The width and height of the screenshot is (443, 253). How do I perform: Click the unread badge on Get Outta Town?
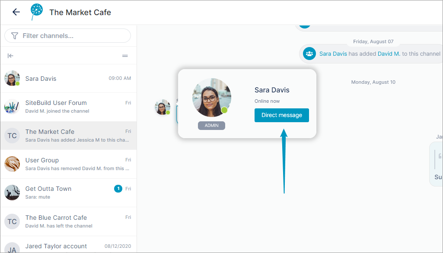tap(118, 189)
